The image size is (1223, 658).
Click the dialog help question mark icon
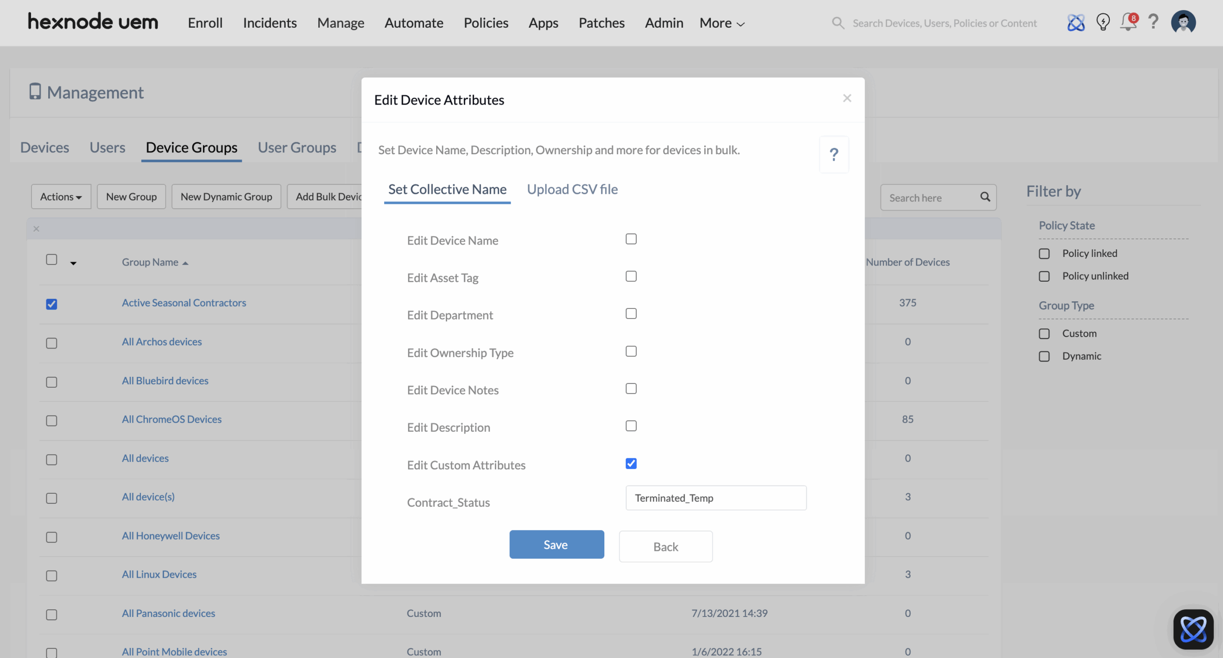coord(834,155)
